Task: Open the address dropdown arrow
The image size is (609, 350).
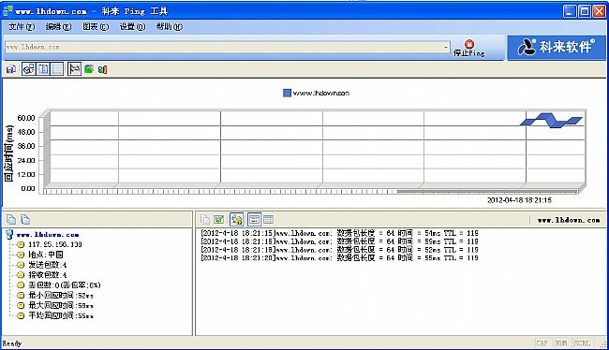Action: coord(445,48)
